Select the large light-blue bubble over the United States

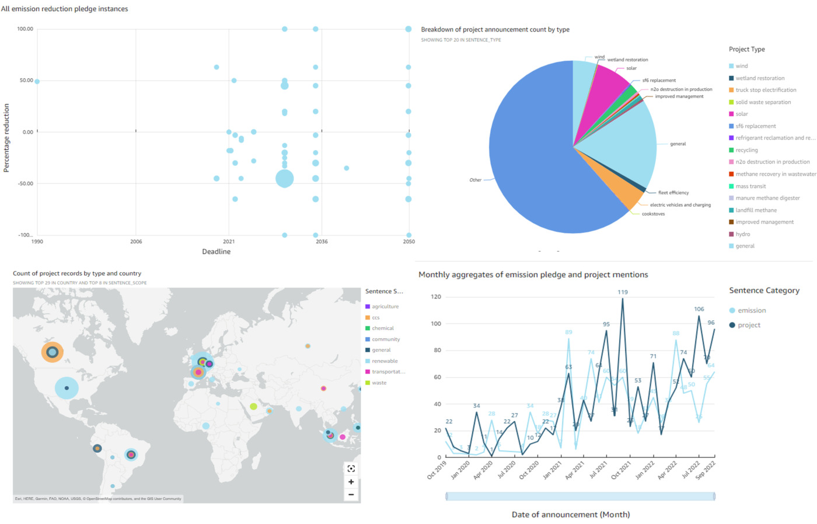(x=67, y=388)
